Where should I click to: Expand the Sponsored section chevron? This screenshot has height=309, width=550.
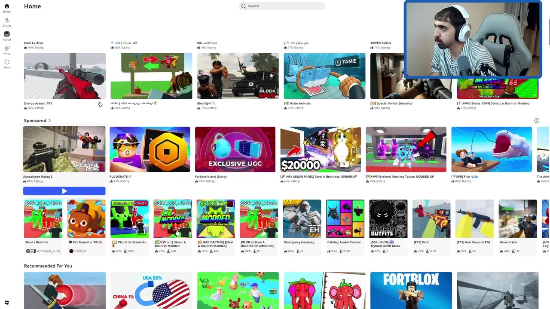click(x=49, y=121)
